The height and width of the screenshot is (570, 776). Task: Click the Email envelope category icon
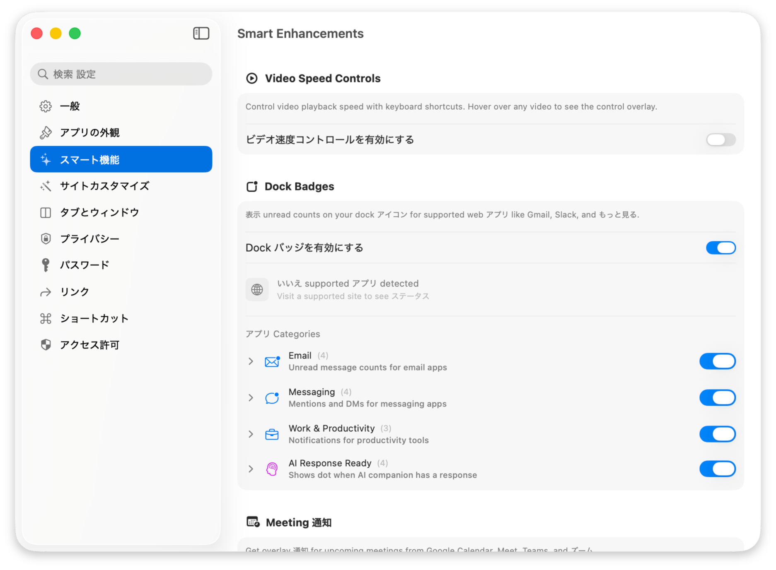[272, 361]
